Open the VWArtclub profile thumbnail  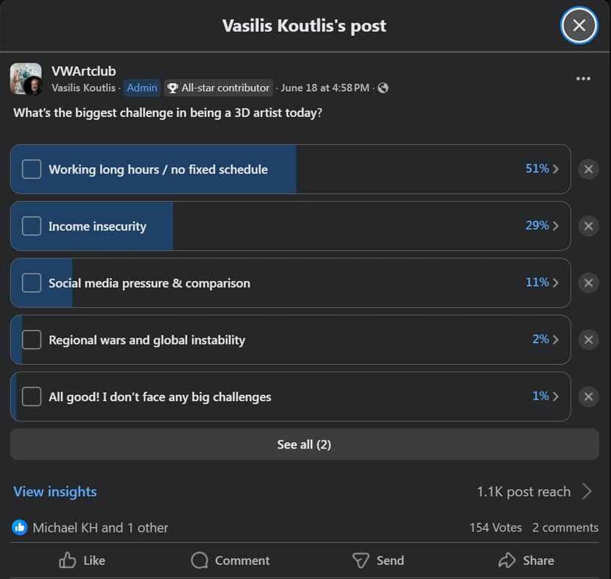pos(26,79)
